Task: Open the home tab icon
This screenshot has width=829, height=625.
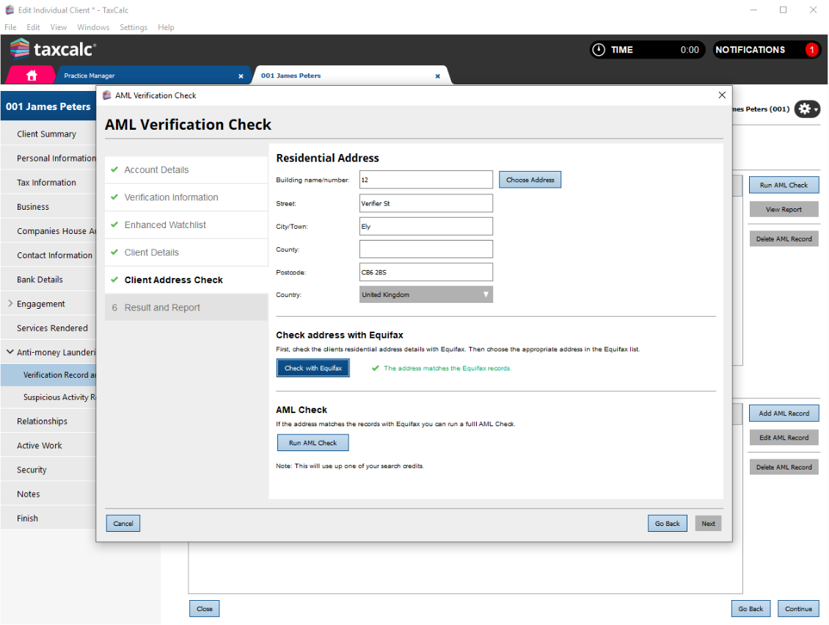Action: click(x=32, y=76)
